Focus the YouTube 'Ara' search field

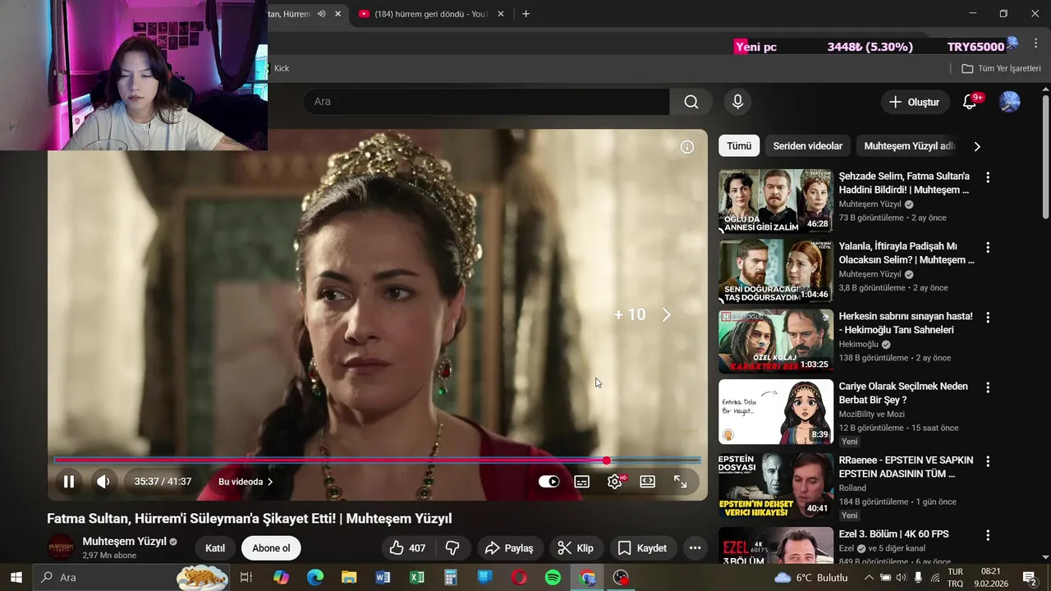click(x=486, y=102)
